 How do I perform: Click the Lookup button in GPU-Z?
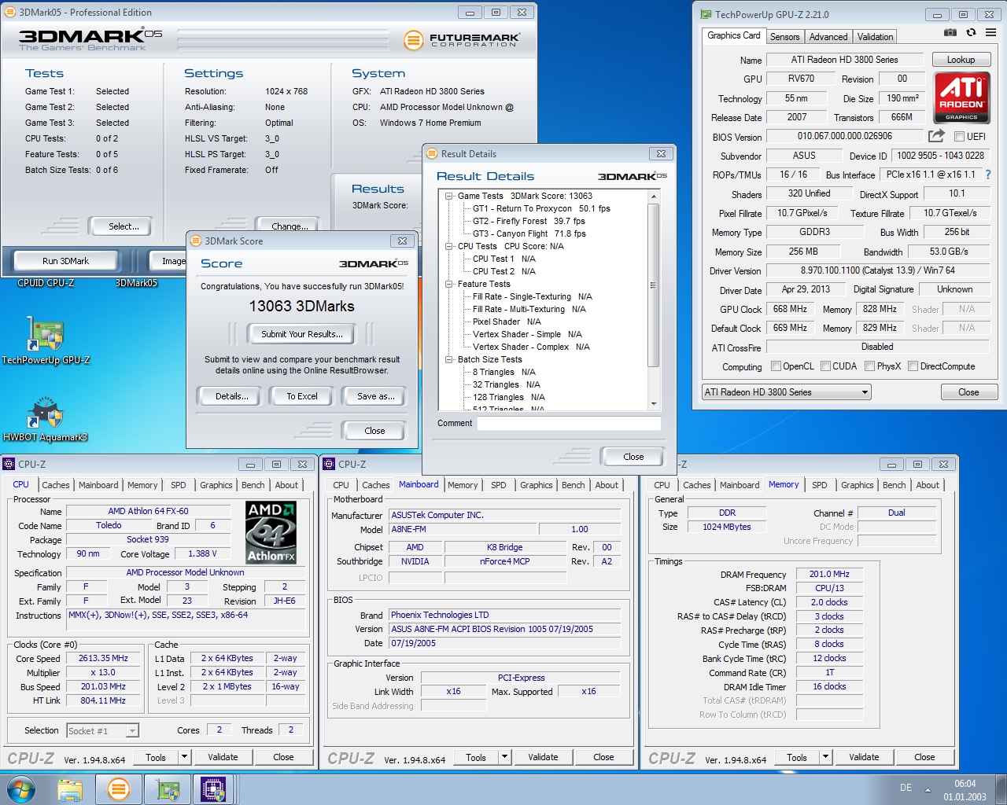click(961, 60)
